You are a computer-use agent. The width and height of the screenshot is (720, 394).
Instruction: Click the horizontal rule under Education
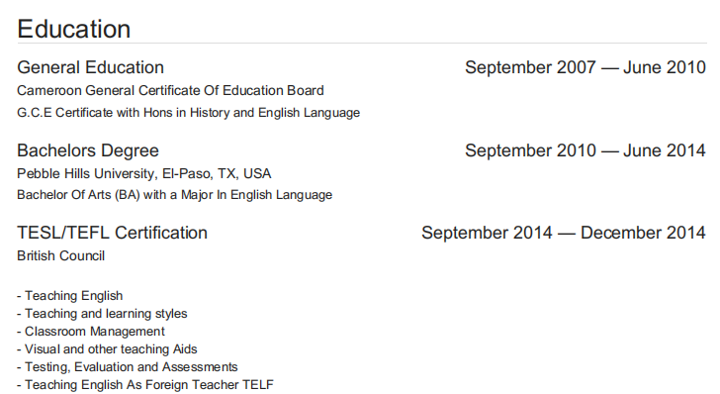(362, 44)
